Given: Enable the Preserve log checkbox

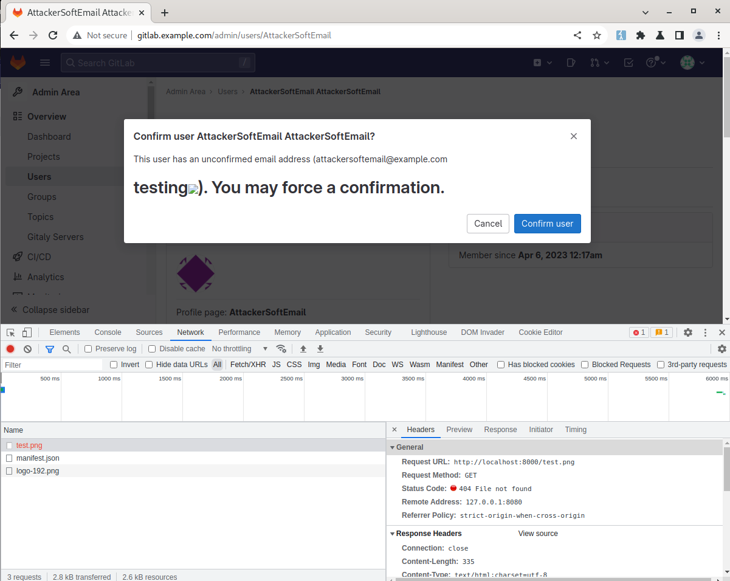Looking at the screenshot, I should click(88, 349).
